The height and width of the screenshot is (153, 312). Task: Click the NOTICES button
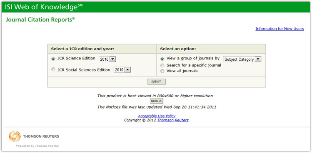pos(156,101)
